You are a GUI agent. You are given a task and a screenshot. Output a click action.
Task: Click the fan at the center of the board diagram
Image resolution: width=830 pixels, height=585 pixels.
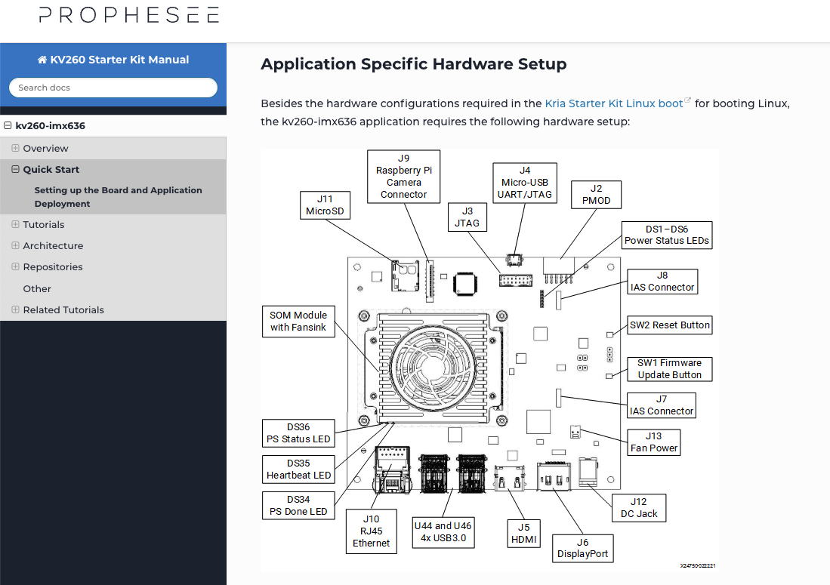click(x=433, y=367)
